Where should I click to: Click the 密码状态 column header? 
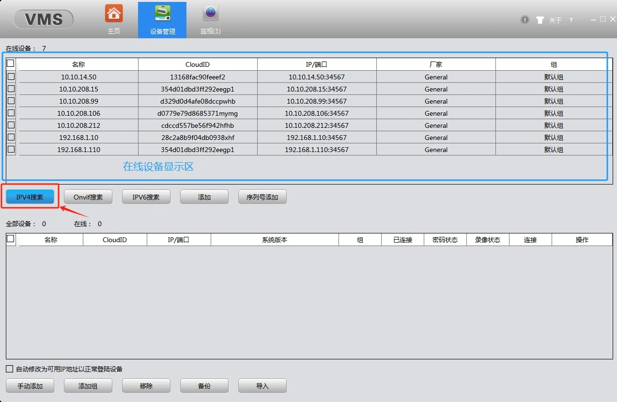[445, 240]
